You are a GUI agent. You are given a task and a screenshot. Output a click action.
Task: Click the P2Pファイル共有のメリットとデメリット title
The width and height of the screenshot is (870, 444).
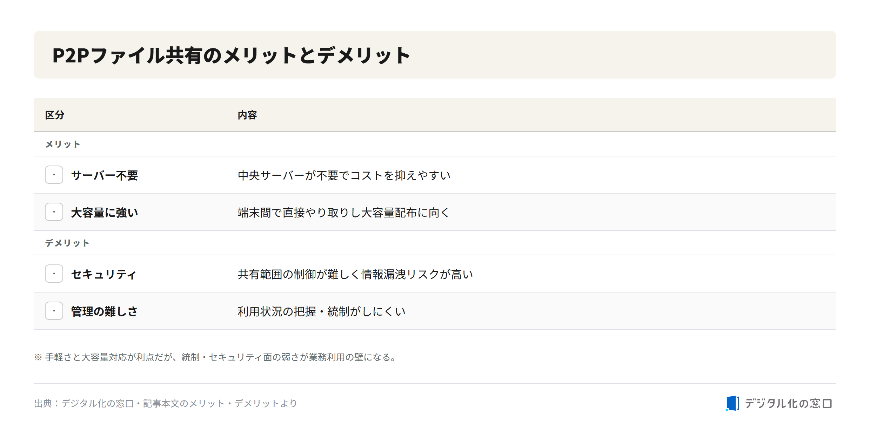[231, 55]
